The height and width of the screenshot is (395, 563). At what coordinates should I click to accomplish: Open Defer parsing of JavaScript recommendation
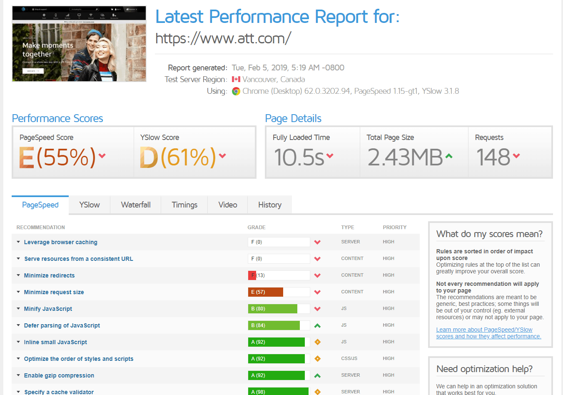62,325
